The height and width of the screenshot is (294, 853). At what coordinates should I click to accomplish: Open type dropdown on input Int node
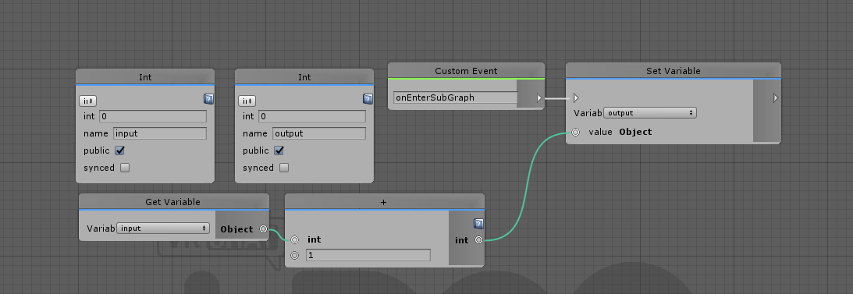click(87, 101)
